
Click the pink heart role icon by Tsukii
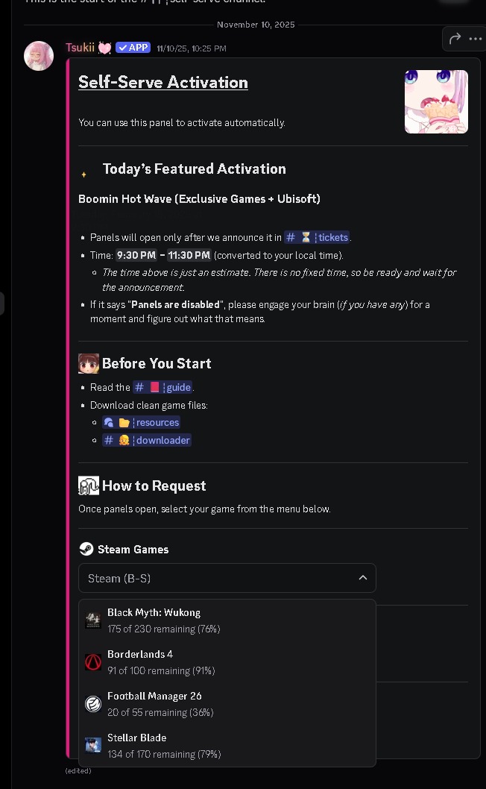point(104,48)
